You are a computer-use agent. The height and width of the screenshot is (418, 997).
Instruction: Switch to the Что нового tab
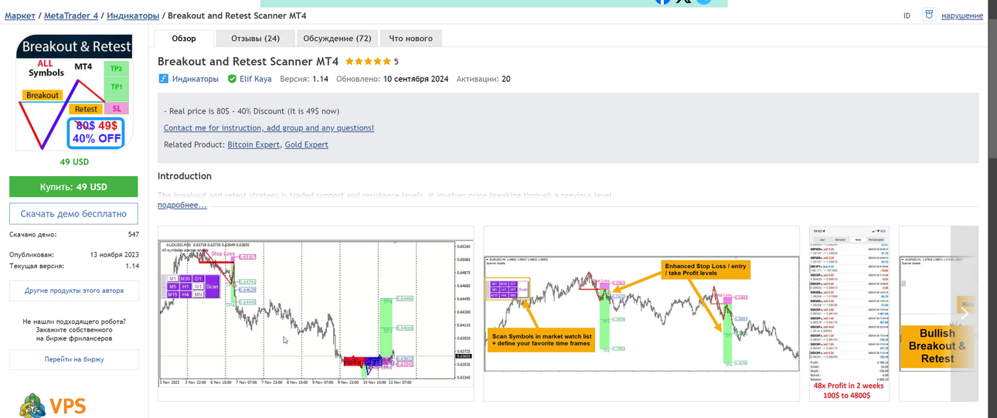[410, 38]
